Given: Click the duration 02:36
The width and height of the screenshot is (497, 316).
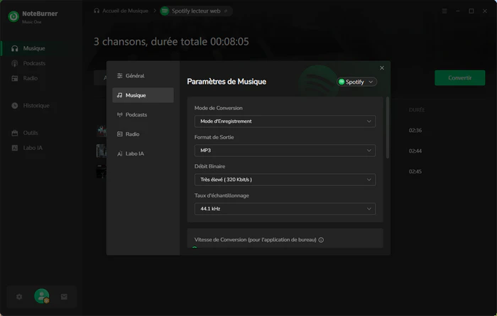Looking at the screenshot, I should coord(415,130).
